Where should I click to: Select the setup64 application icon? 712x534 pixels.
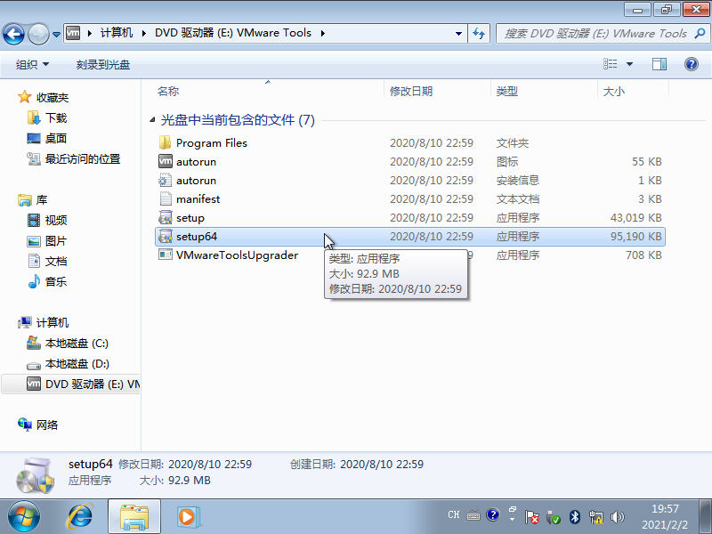pyautogui.click(x=166, y=236)
